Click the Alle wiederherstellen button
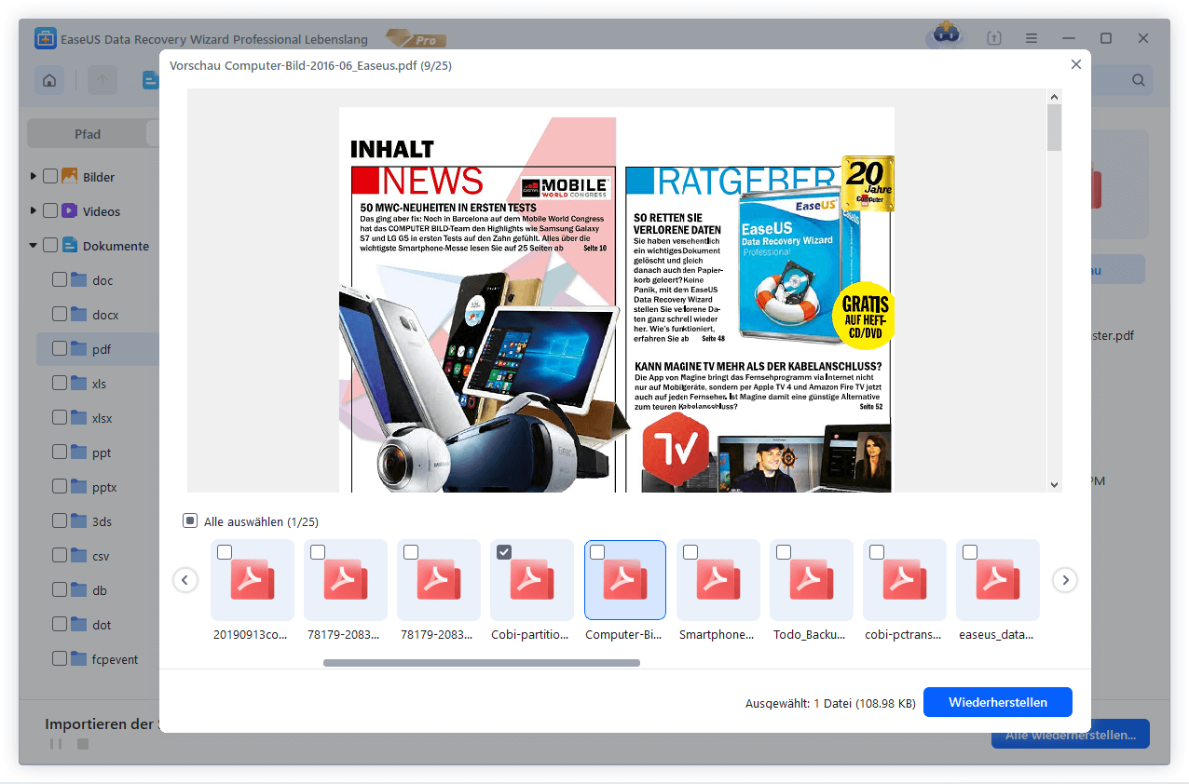The image size is (1189, 784). tap(1071, 734)
